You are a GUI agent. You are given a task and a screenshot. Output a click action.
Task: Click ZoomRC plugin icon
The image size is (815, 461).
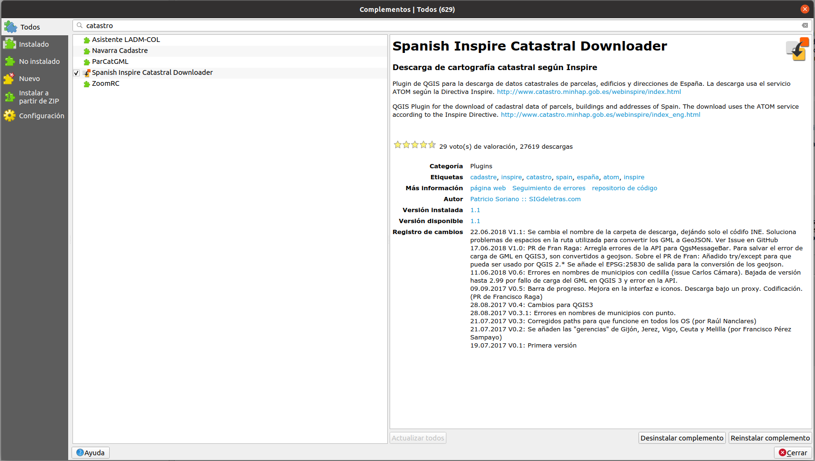(87, 84)
